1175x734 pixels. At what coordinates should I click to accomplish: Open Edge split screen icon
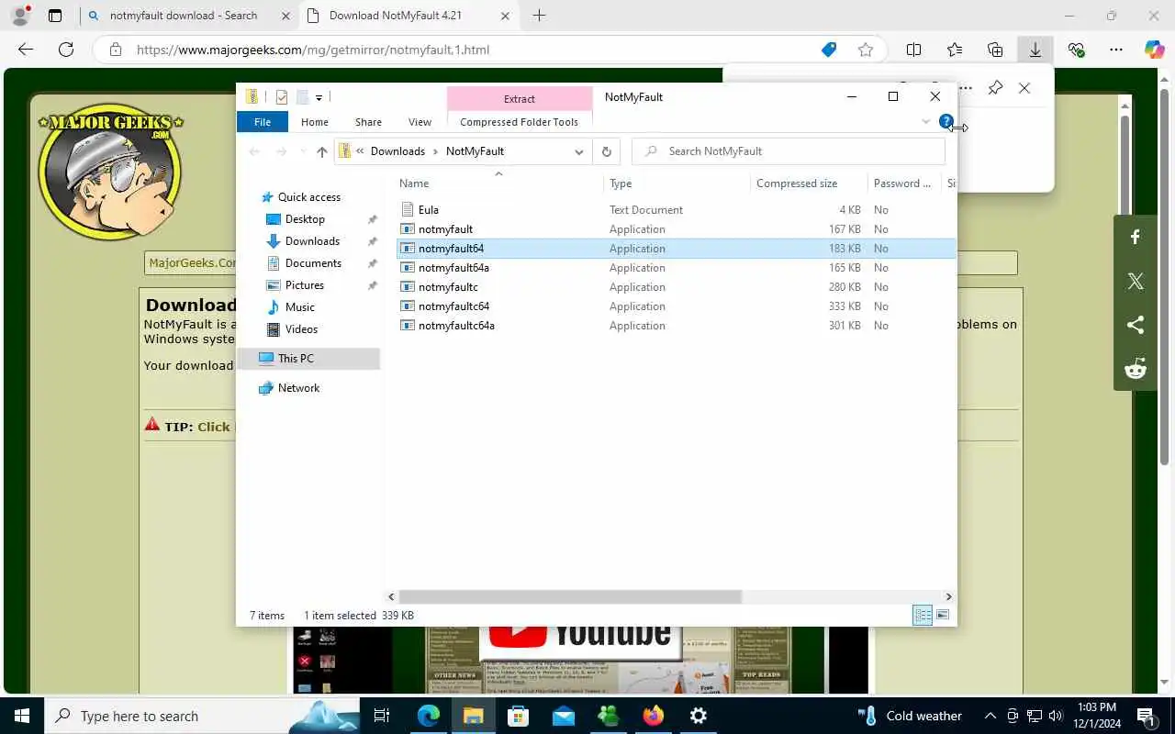coord(914,50)
